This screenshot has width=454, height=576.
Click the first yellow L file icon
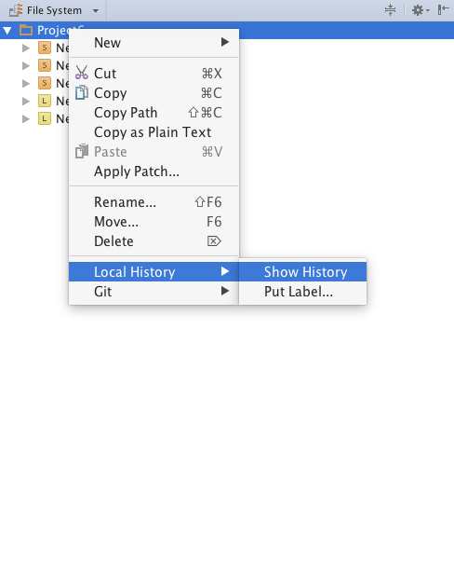pyautogui.click(x=45, y=101)
